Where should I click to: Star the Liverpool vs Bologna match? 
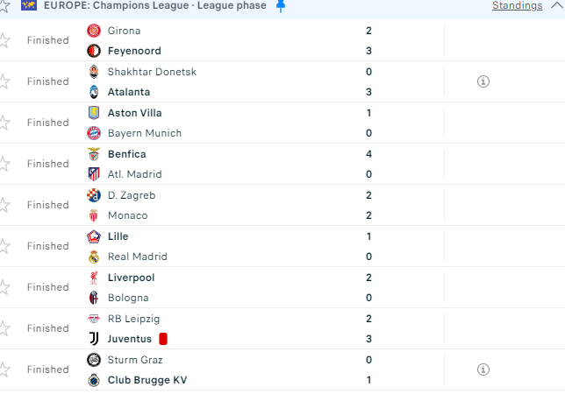[x=4, y=287]
